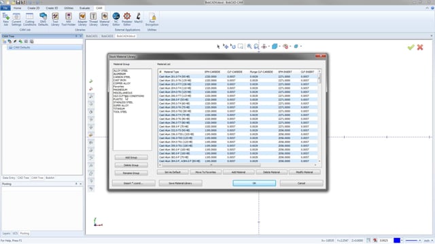The width and height of the screenshot is (435, 244).
Task: Open the Material Library ribbon icon
Action: coord(104,19)
